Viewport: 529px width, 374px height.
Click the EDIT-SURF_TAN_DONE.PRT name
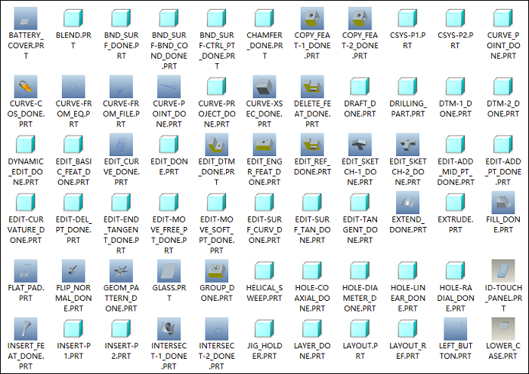[x=312, y=229]
